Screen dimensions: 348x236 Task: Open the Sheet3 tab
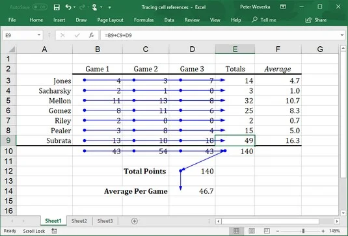click(105, 221)
